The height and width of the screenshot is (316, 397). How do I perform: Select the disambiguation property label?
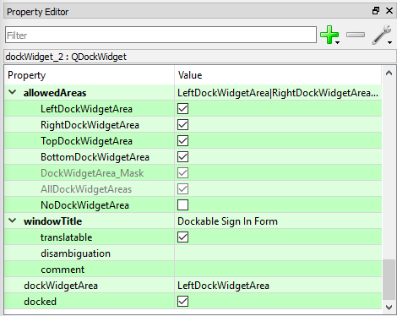click(x=75, y=253)
